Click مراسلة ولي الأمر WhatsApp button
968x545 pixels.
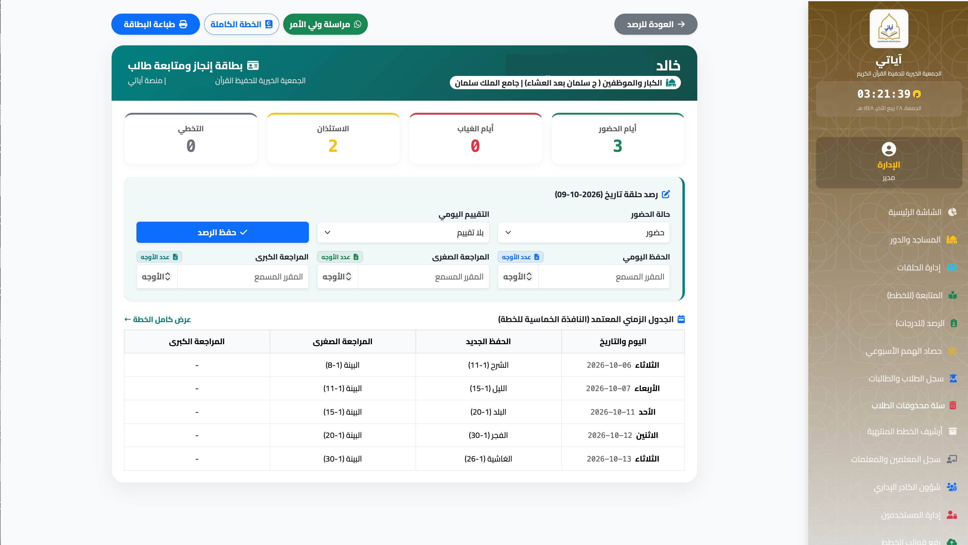[x=325, y=24]
